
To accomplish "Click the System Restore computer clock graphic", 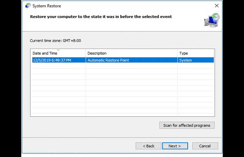I will [212, 20].
